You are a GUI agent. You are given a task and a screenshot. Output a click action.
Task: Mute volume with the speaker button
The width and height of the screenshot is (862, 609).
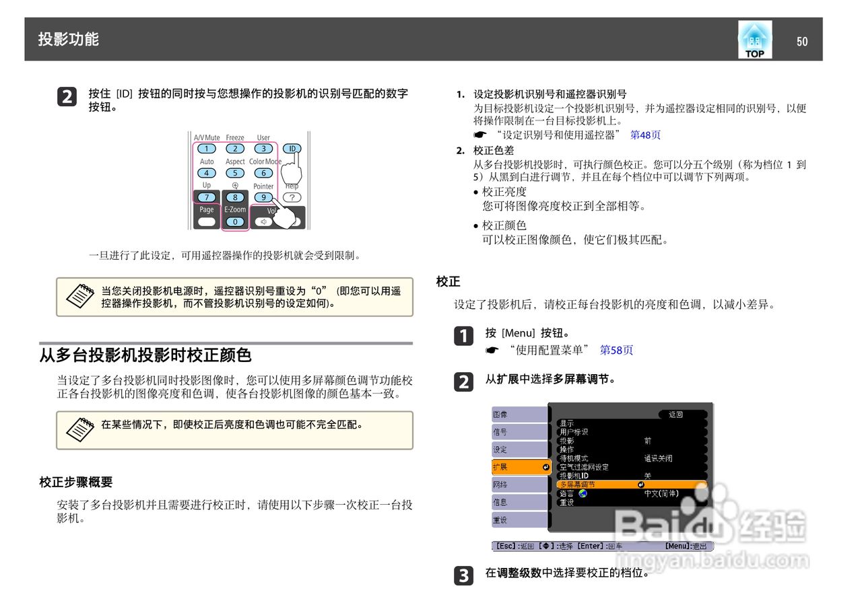(x=263, y=222)
